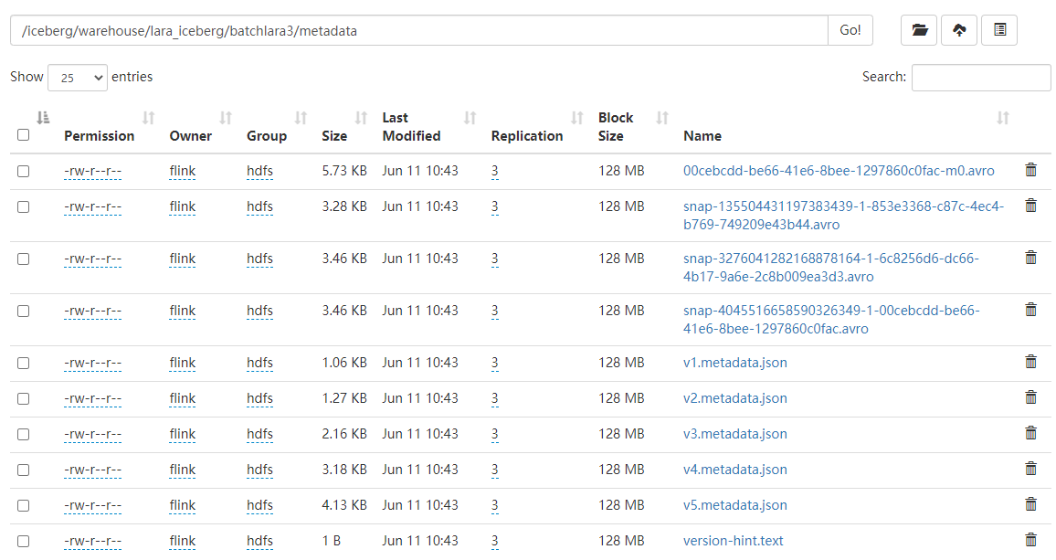
Task: Delete v5.metadata.json with the trash icon
Action: (1030, 504)
